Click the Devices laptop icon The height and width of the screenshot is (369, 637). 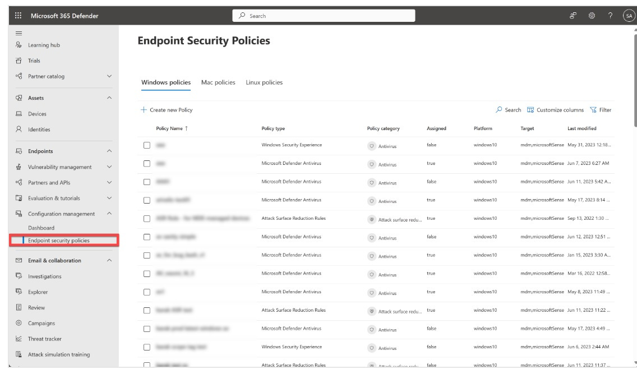tap(19, 114)
